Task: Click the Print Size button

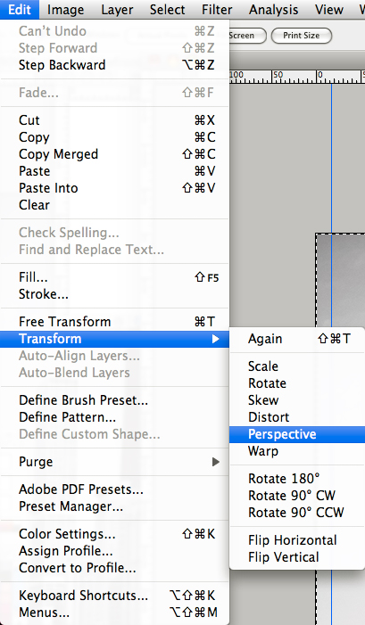Action: (x=301, y=36)
